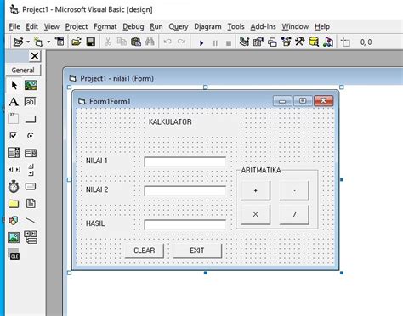Select the divide (/) button in ARITMATIKA
This screenshot has height=316, width=403.
tap(294, 214)
